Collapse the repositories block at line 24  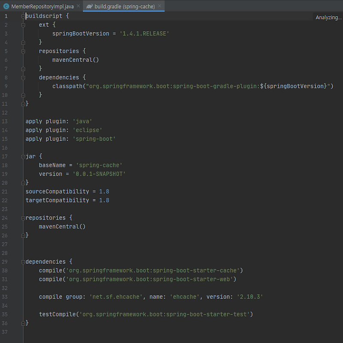[x=23, y=218]
